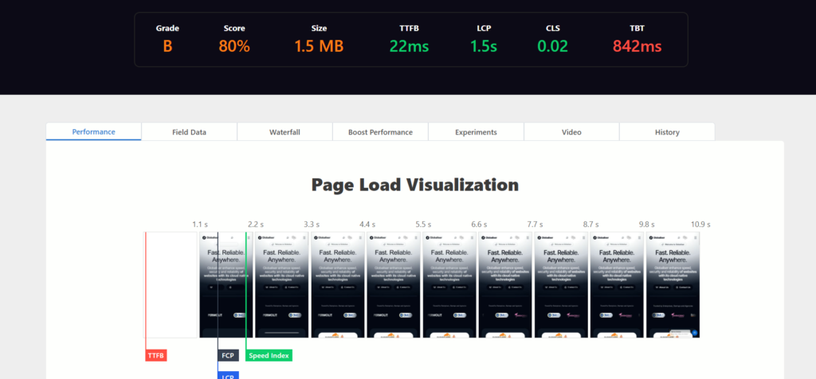
Task: Click the LCP 1.5s metric
Action: [x=484, y=46]
